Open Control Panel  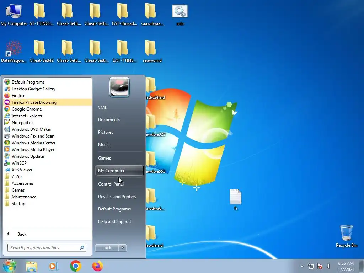click(119, 184)
